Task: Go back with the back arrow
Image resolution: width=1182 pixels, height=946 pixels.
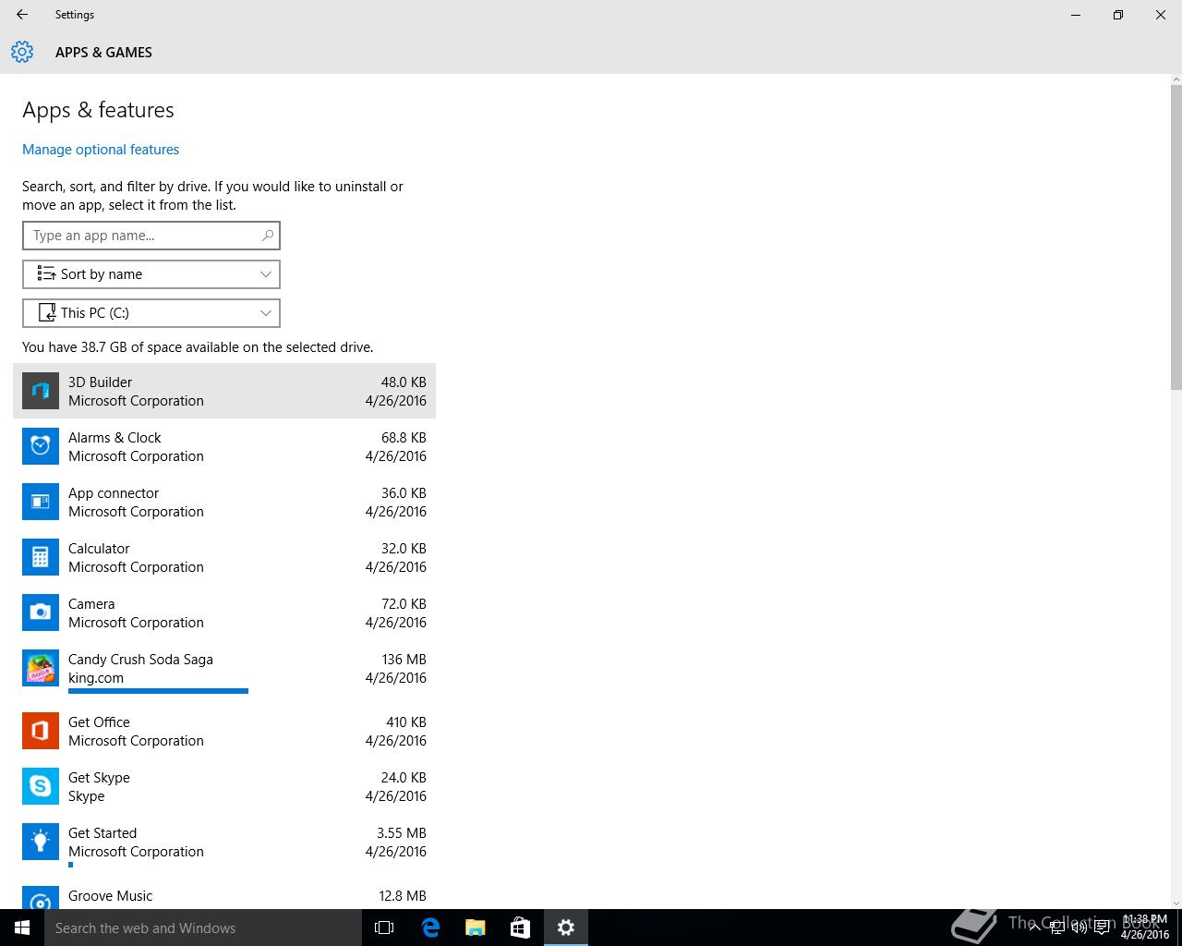Action: pos(22,15)
